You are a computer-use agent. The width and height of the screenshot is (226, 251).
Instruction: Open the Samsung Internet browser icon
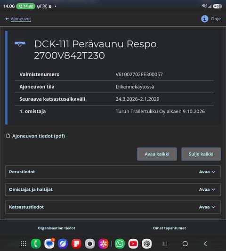point(63,243)
